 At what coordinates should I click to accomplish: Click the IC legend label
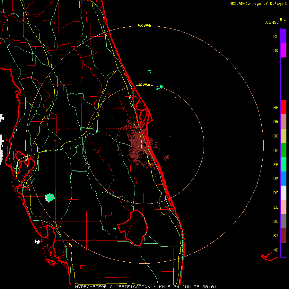276,207
